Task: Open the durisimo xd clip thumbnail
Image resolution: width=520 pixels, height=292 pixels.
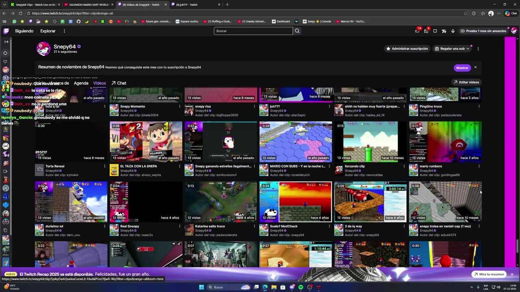Action: pos(71,202)
